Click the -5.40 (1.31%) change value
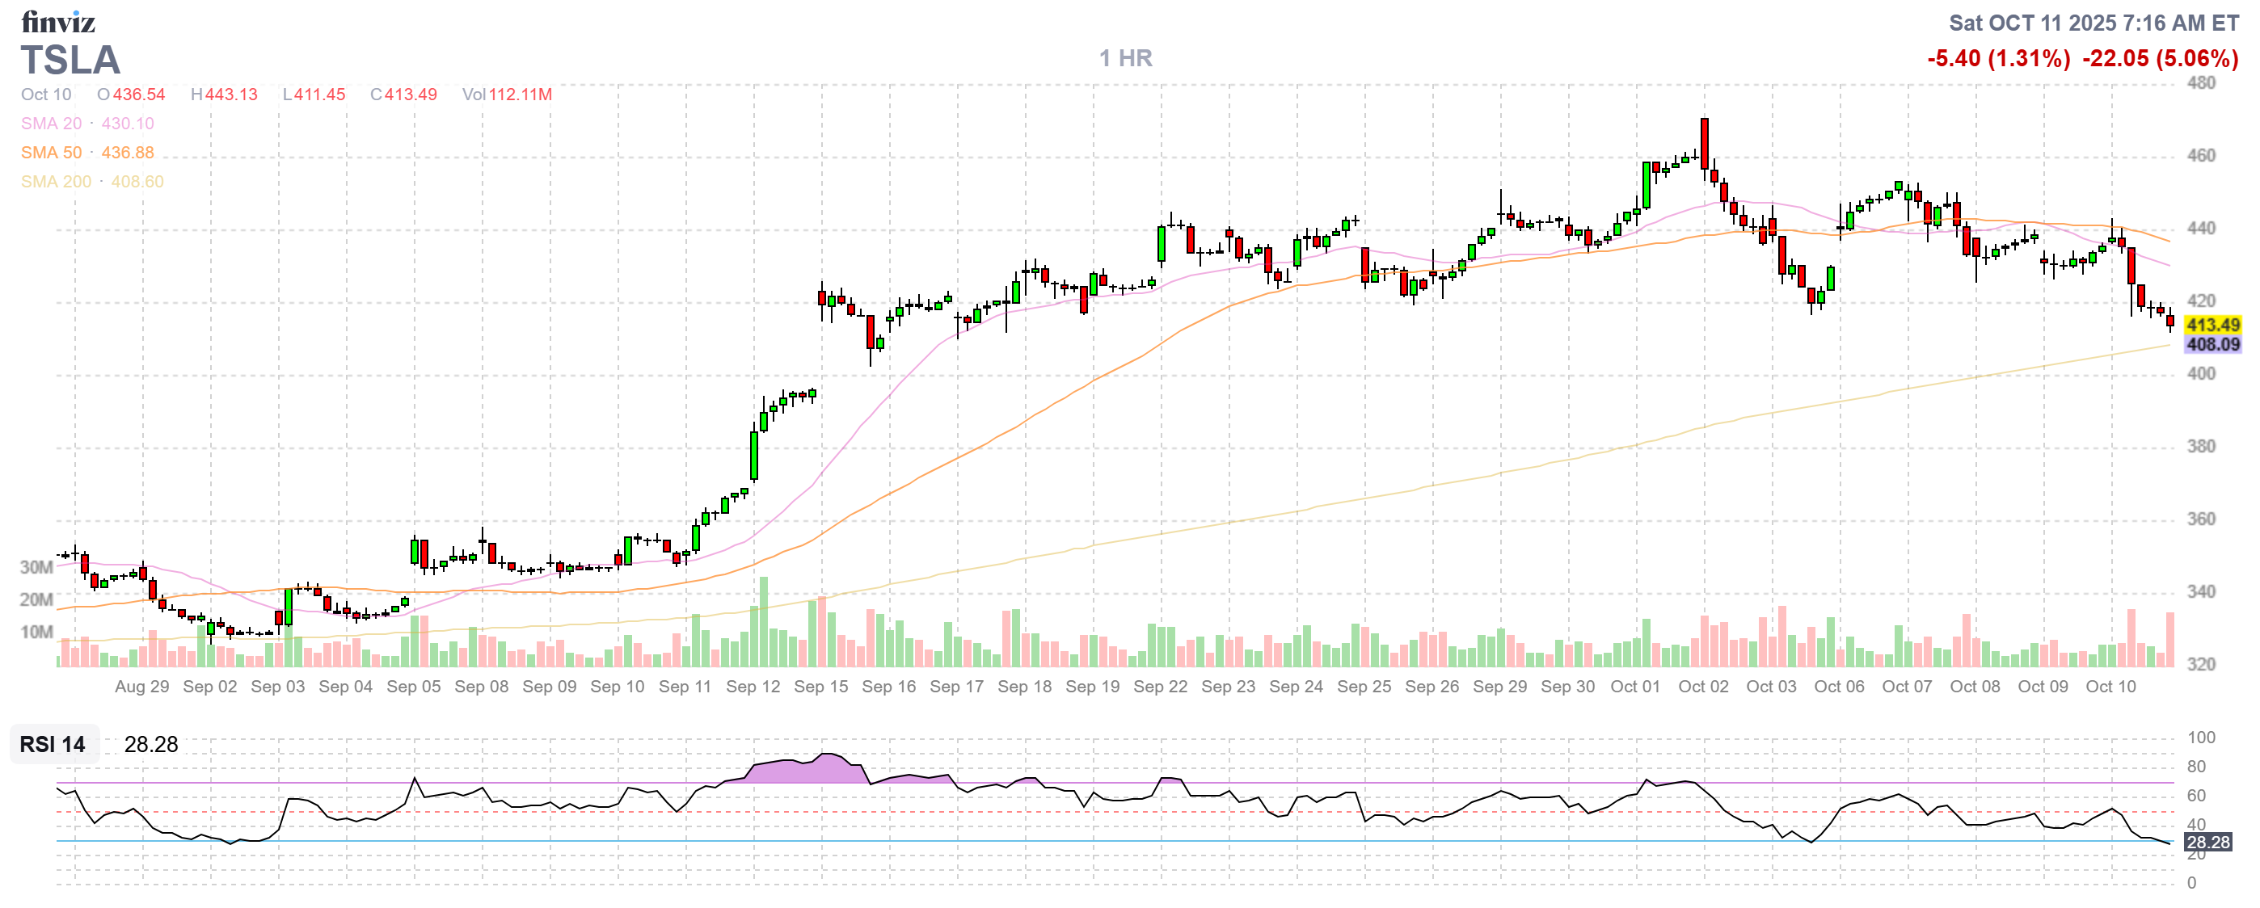The height and width of the screenshot is (908, 2260). (1999, 59)
